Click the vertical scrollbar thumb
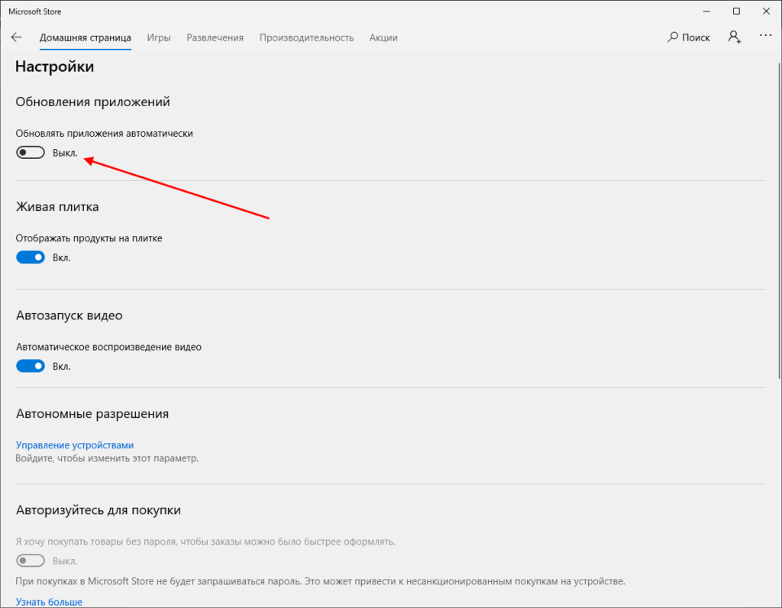782x608 pixels. (x=779, y=221)
